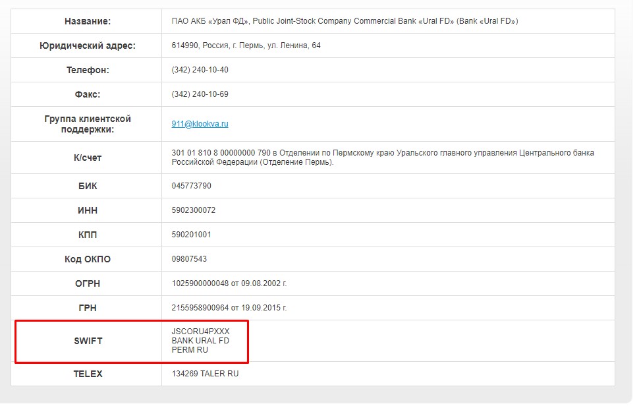Select the Группа клиентской поддержки label

[x=88, y=124]
